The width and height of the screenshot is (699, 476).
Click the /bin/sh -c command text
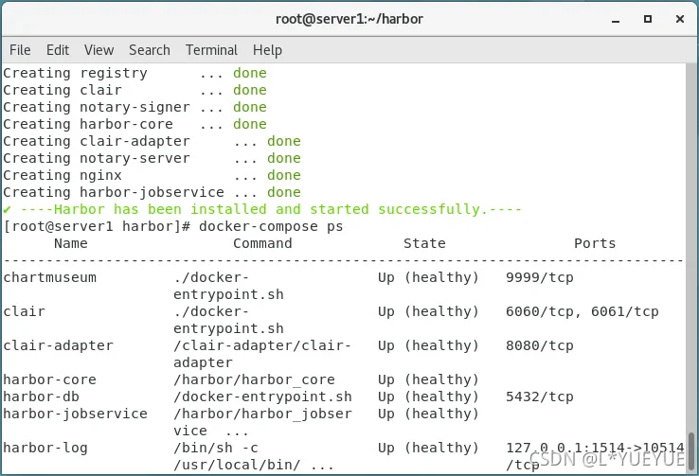(x=216, y=448)
